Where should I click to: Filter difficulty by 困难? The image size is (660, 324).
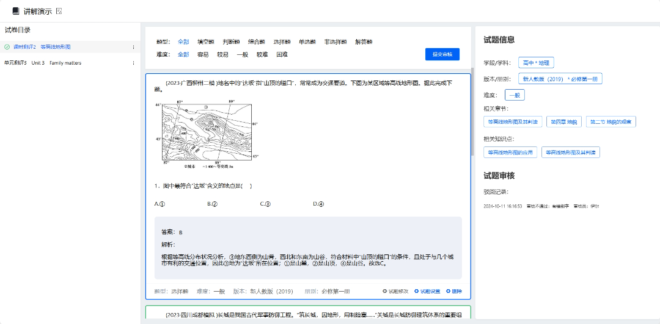click(282, 55)
